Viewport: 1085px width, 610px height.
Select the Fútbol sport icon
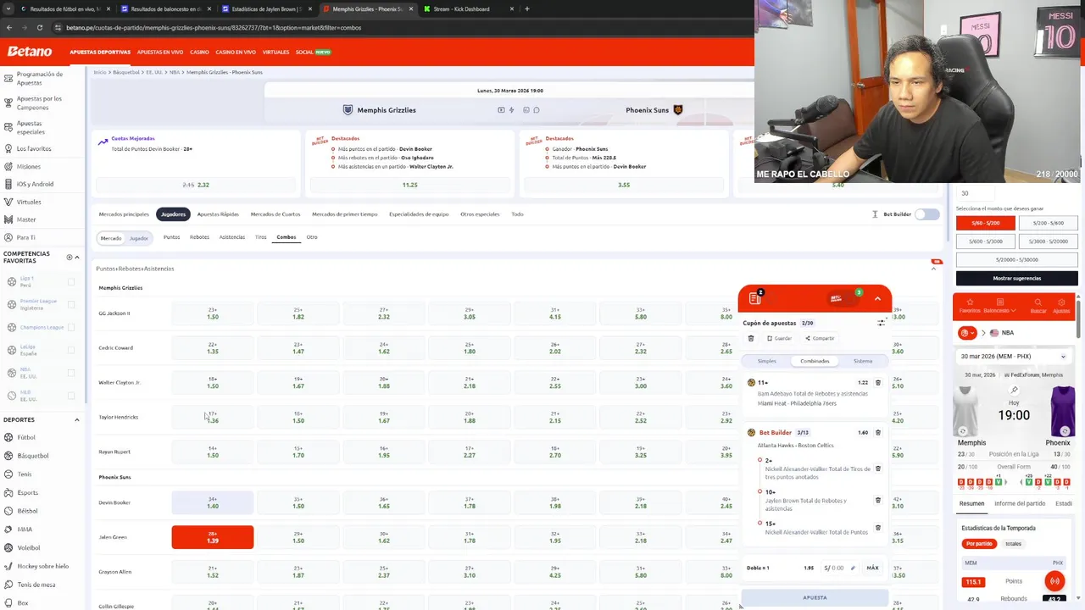point(8,437)
